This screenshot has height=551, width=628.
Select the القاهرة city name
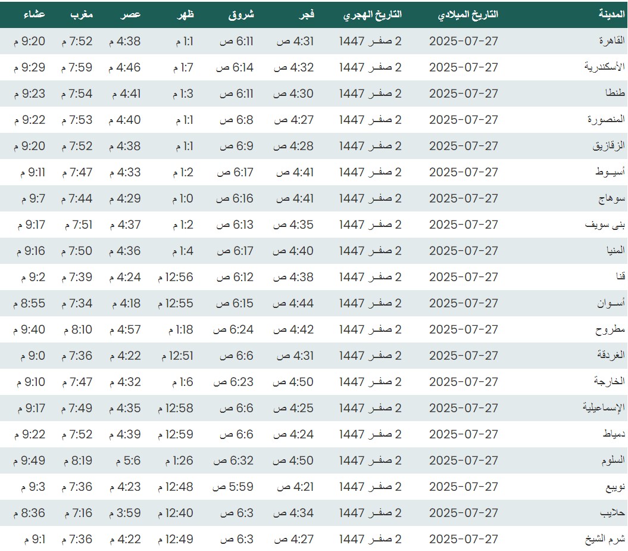tap(611, 41)
